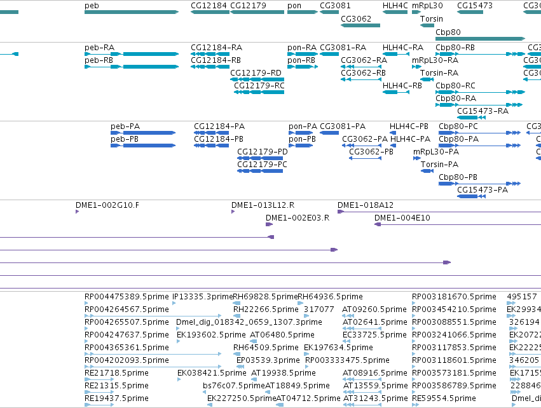Click the CG12179-PD protein
Image resolution: width=541 pixels, height=408 pixels.
point(260,158)
